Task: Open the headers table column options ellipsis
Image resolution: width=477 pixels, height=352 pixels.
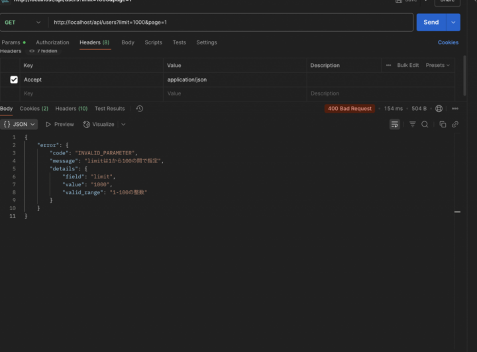Action: (x=388, y=65)
